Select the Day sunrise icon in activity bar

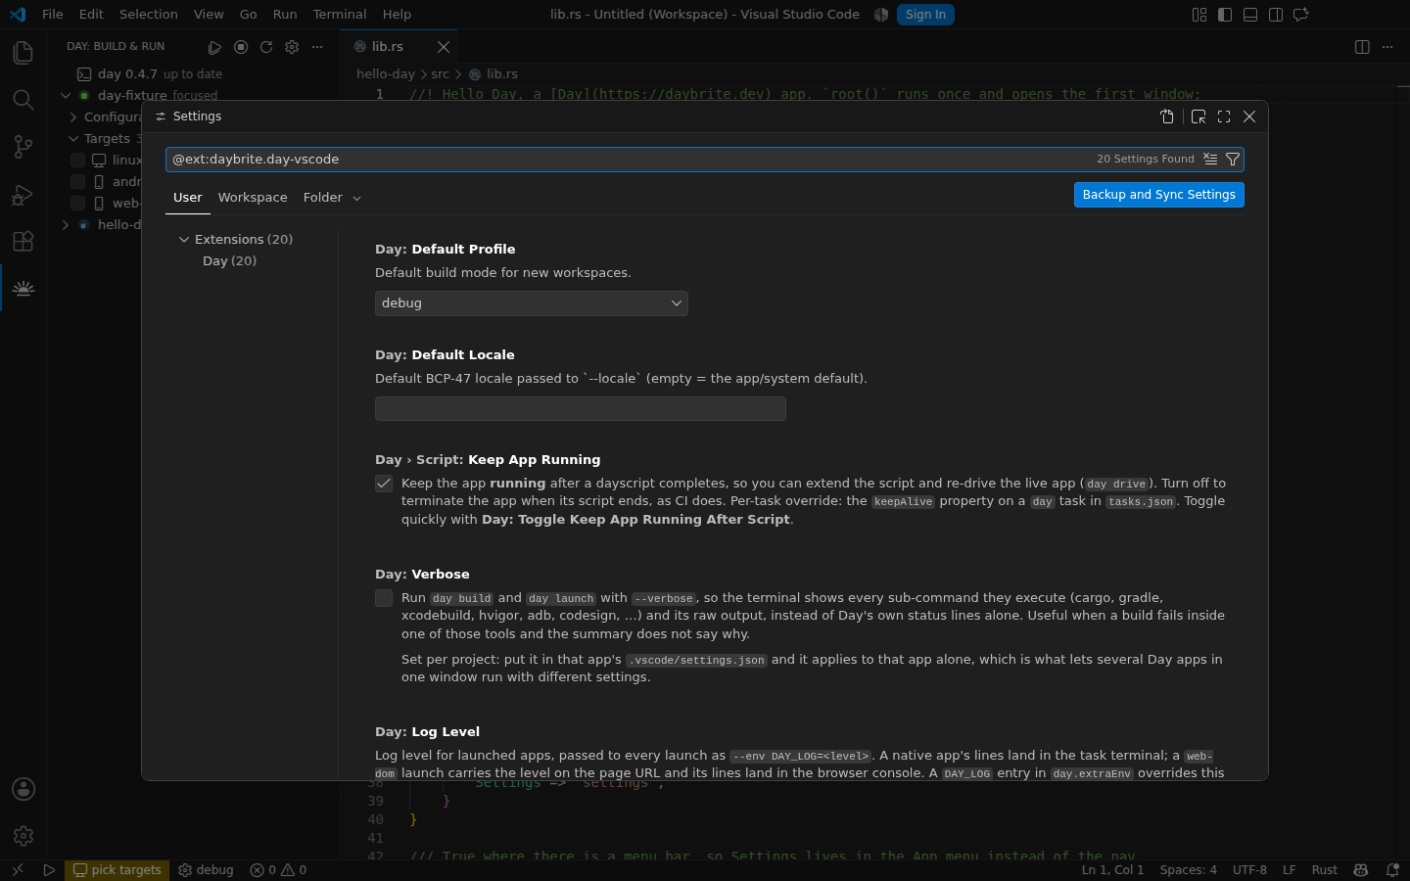pyautogui.click(x=23, y=288)
